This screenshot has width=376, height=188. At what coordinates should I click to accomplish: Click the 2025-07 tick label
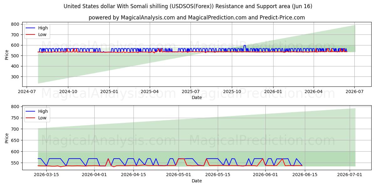pos(191,92)
